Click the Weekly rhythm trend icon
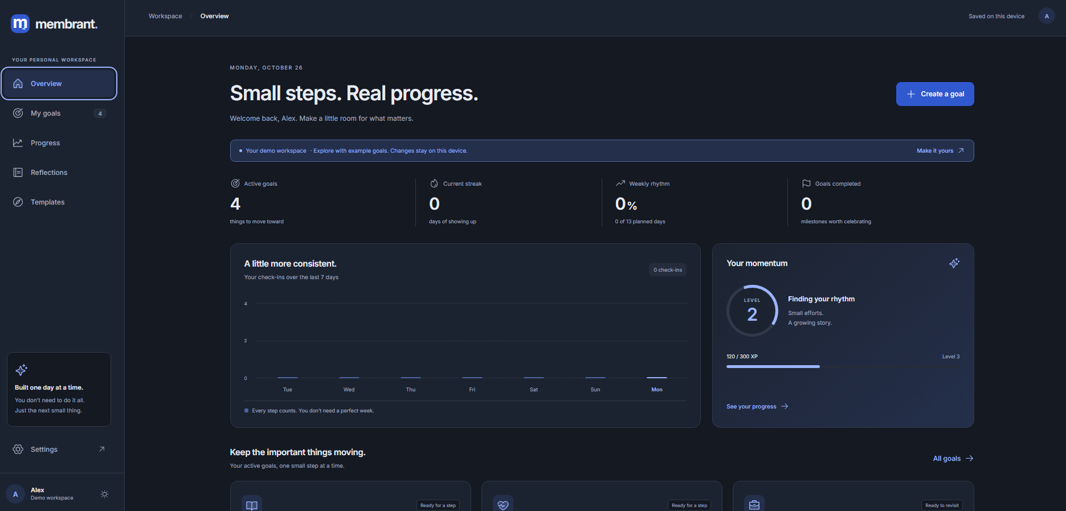Viewport: 1066px width, 511px height. click(620, 183)
